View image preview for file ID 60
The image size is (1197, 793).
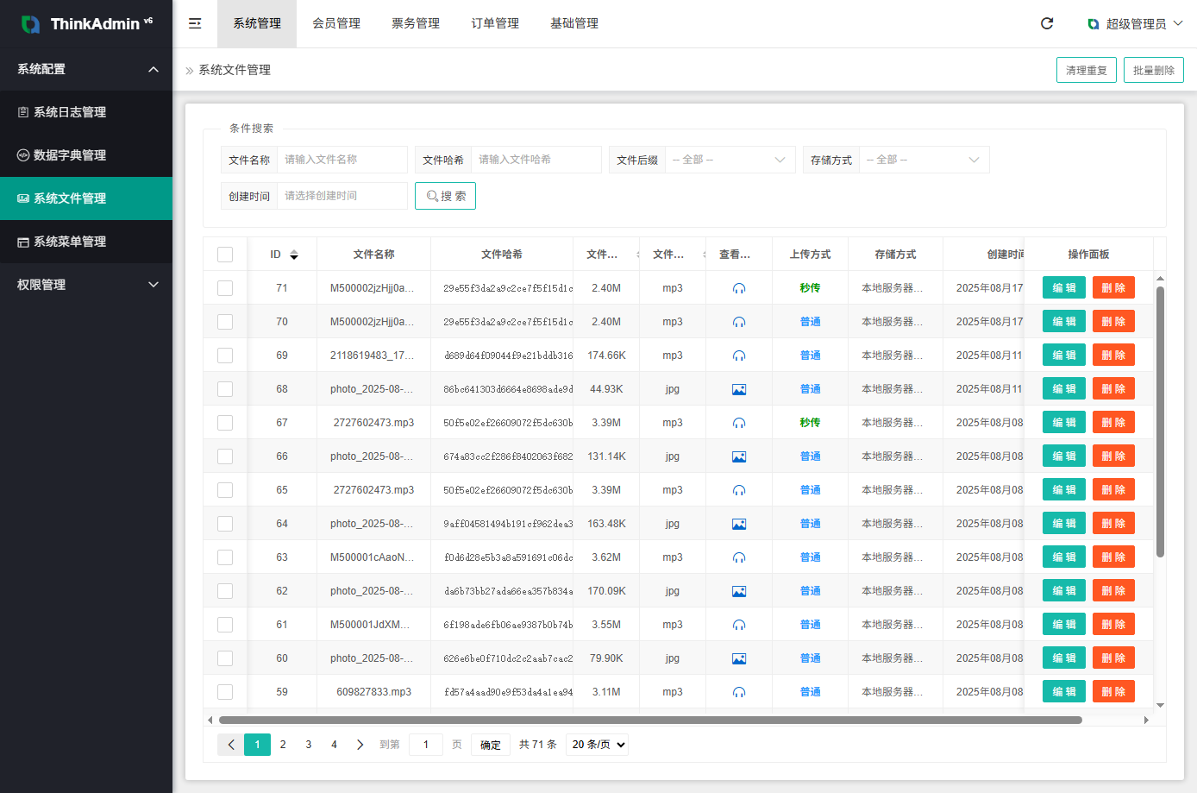(739, 658)
